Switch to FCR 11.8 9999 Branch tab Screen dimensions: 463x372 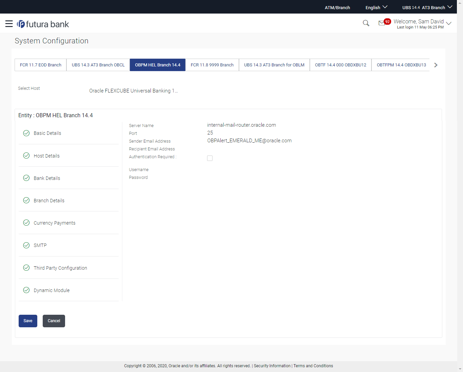click(212, 65)
